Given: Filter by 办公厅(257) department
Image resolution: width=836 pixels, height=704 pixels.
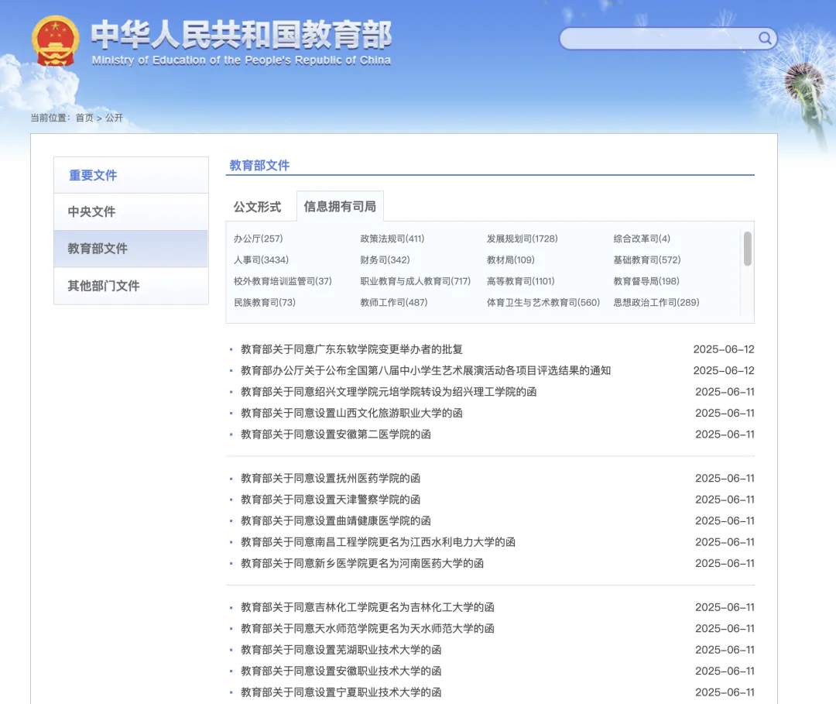Looking at the screenshot, I should coord(258,239).
